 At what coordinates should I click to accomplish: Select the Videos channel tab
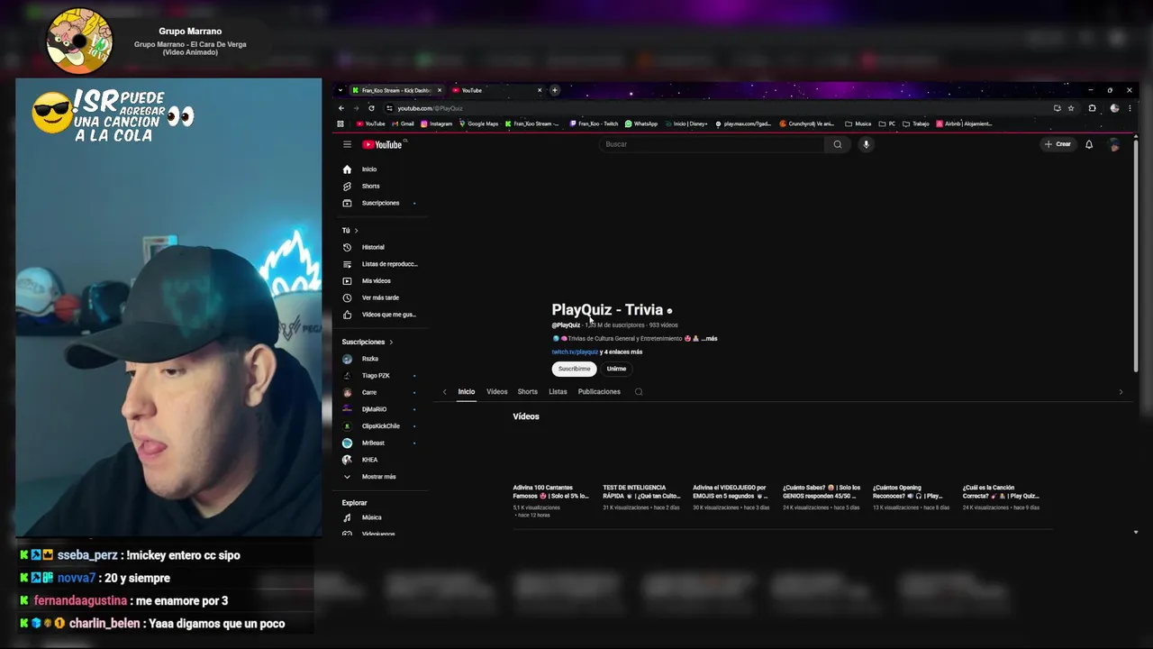pos(497,392)
